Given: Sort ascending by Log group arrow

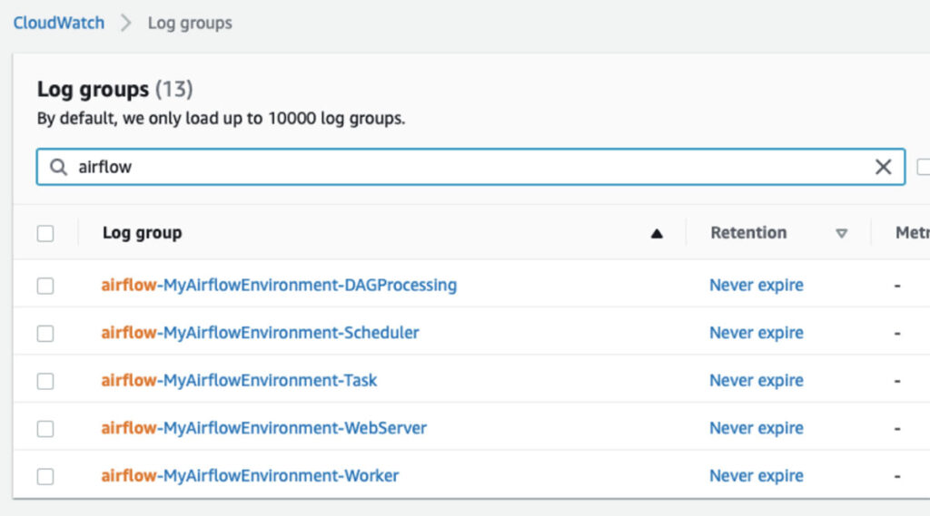Looking at the screenshot, I should 657,234.
